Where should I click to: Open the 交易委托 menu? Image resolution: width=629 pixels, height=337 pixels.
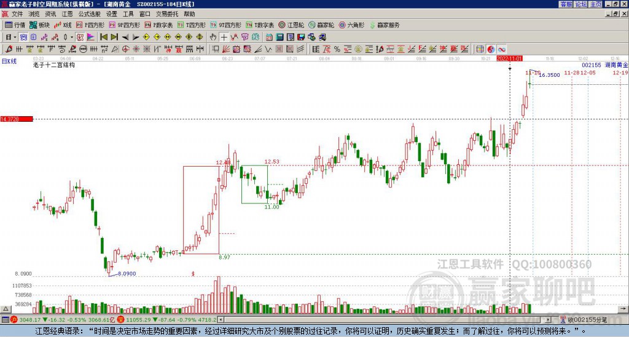tap(166, 14)
